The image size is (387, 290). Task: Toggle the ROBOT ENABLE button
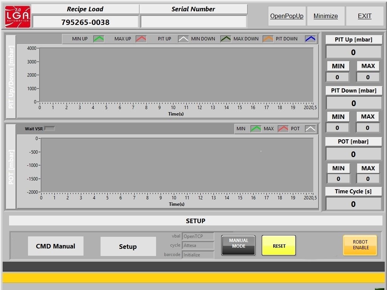[360, 245]
